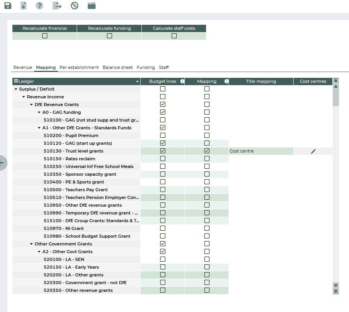Collapse the A2 - Other Govt Grants node
The image size is (349, 312).
click(x=39, y=252)
